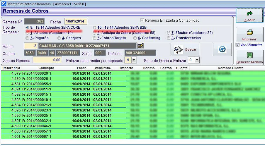Click the Vencimto. column header
The width and height of the screenshot is (265, 146).
[102, 68]
